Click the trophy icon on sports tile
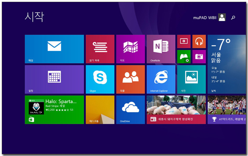 click(214, 119)
